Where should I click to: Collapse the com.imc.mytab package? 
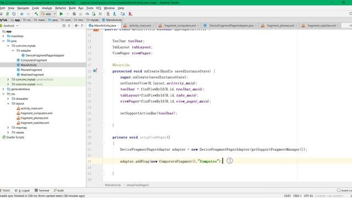pos(8,46)
